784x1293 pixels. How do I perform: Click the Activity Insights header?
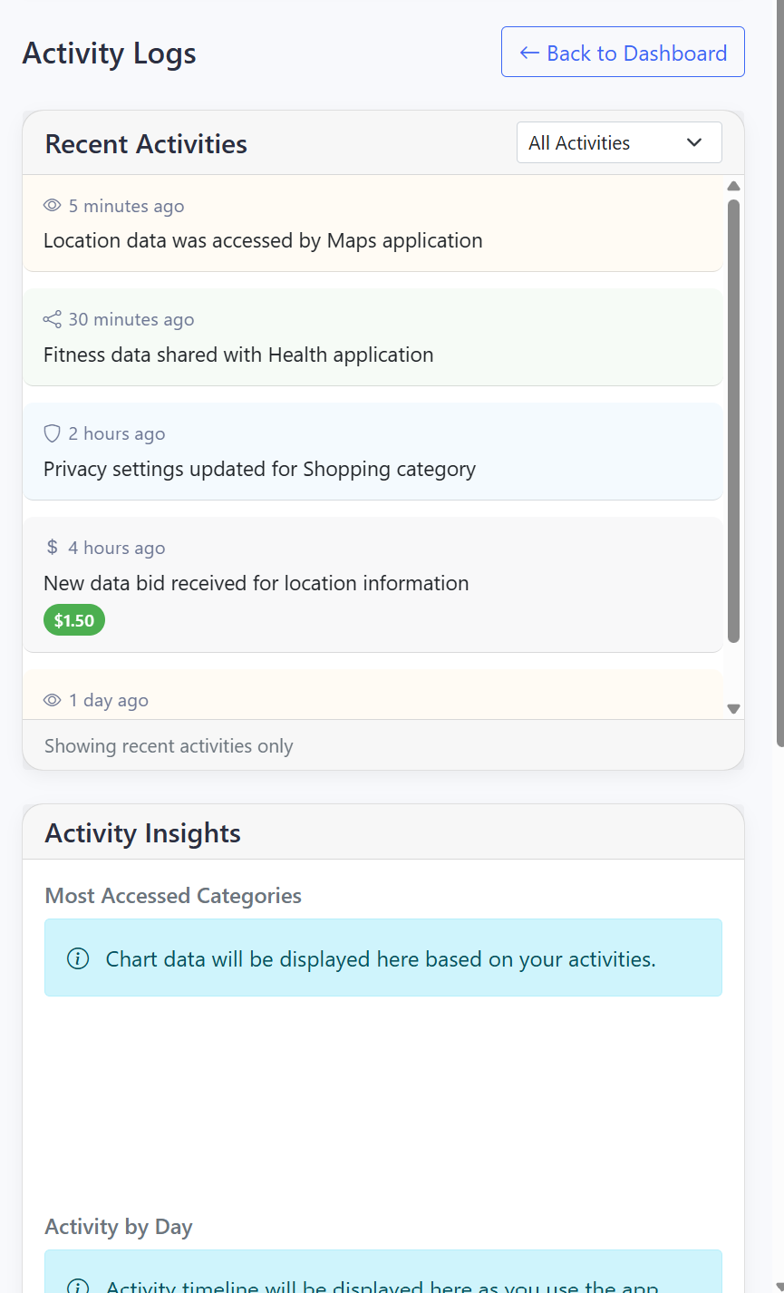[x=142, y=832]
